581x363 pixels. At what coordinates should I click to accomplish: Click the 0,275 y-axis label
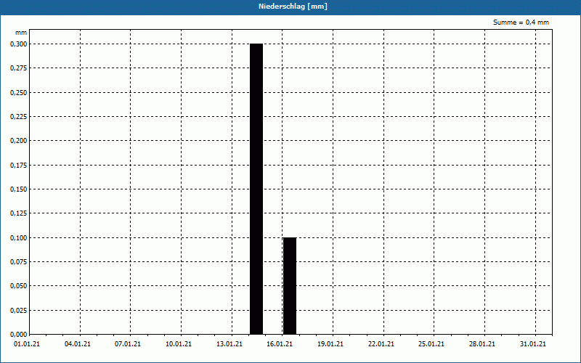point(19,68)
